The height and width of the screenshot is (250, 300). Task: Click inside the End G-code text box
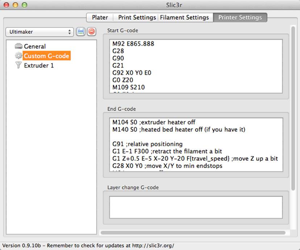click(x=196, y=145)
